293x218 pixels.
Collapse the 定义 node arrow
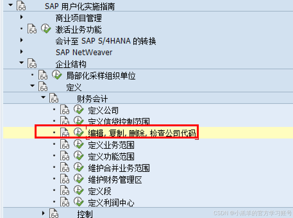tap(32, 86)
